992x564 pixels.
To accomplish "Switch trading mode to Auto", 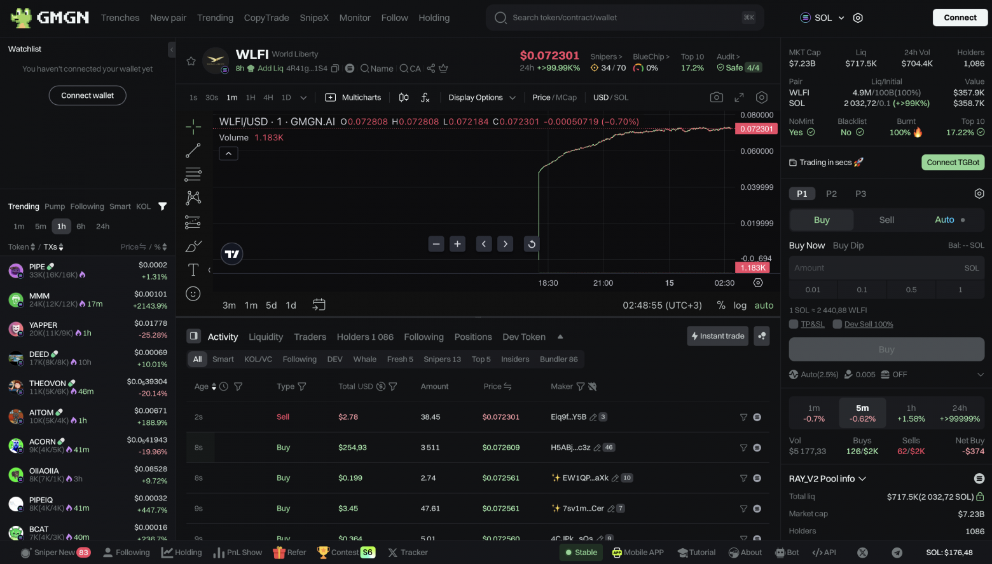I will 945,220.
